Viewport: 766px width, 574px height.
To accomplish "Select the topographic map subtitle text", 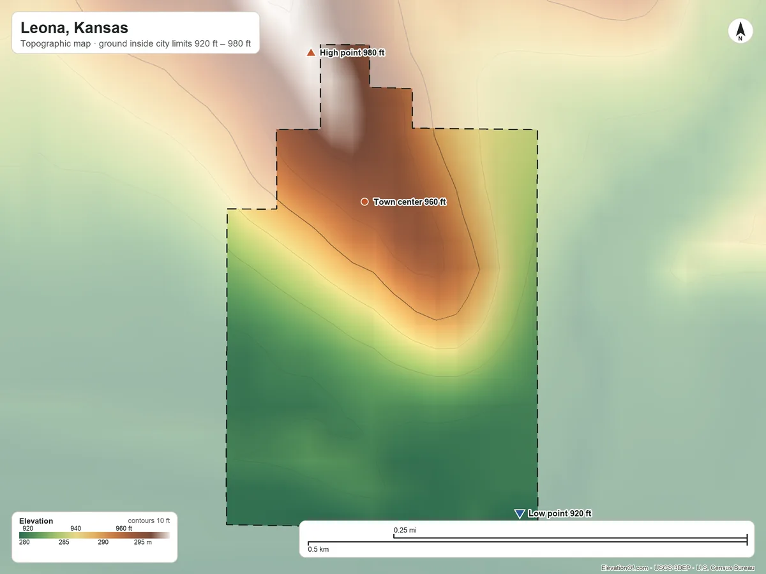I will click(x=135, y=44).
